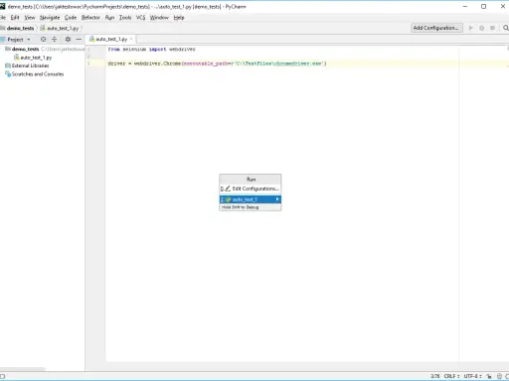This screenshot has height=381, width=509.
Task: Click the inspector face icon in status bar
Action: (x=499, y=376)
